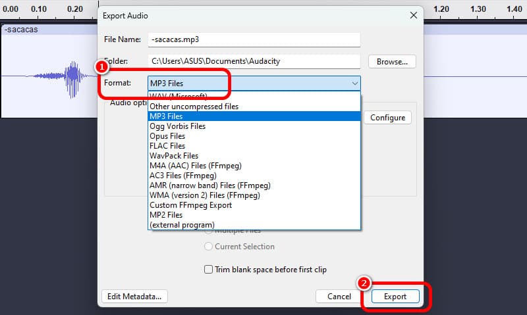The width and height of the screenshot is (527, 315).
Task: Click the 1.30 mark on timeline ruler
Action: coord(478,9)
